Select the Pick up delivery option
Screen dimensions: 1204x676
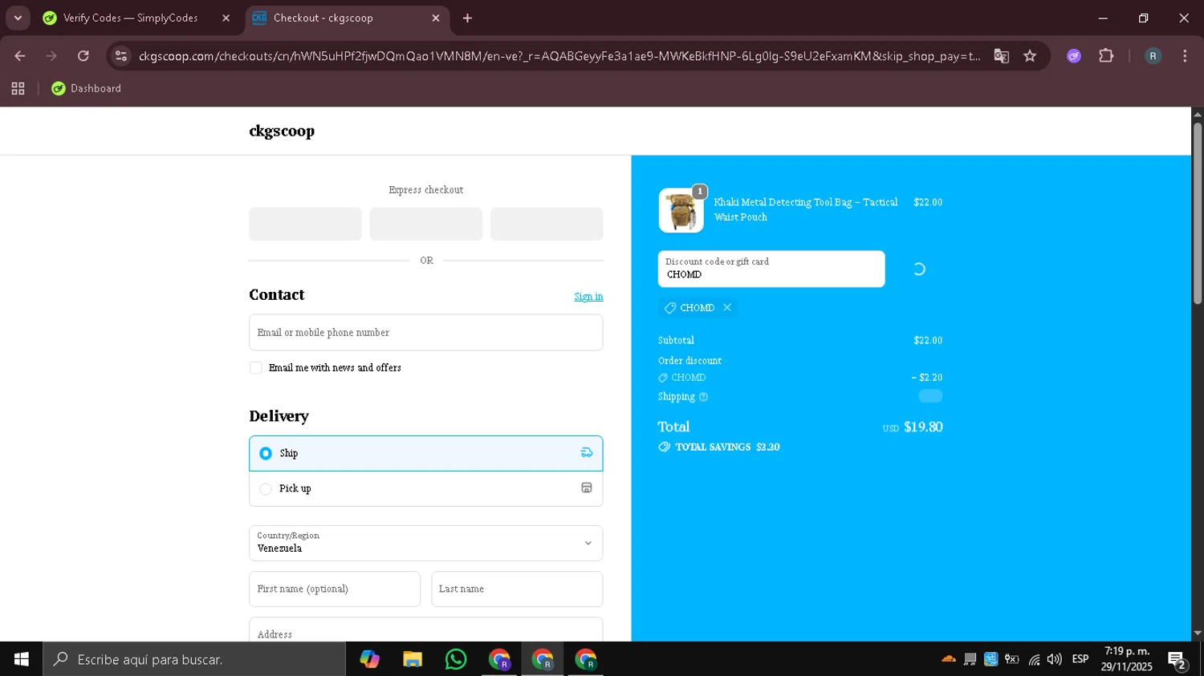[425, 488]
